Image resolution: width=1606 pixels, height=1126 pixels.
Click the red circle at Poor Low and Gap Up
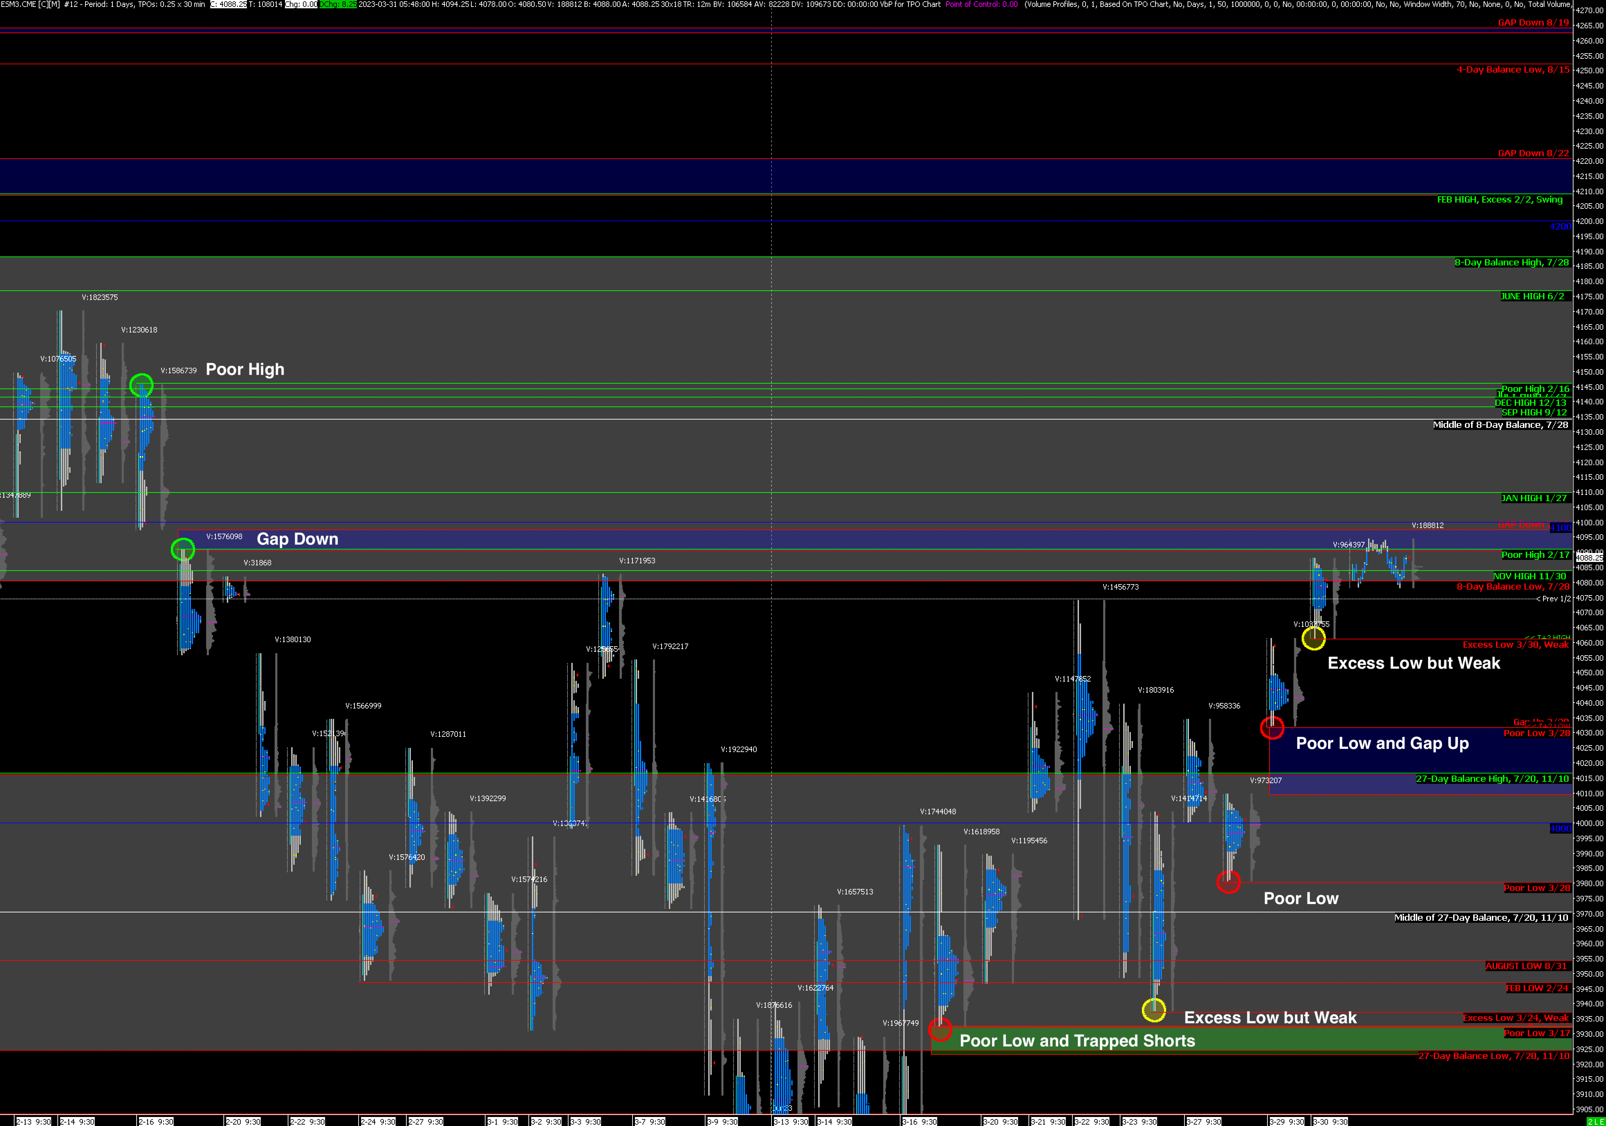(x=1272, y=728)
